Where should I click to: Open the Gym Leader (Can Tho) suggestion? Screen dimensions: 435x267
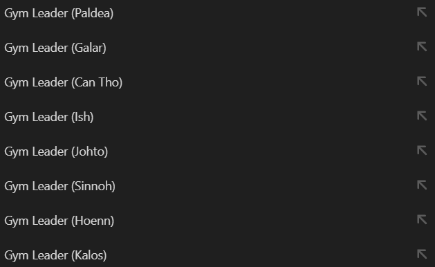coord(217,82)
